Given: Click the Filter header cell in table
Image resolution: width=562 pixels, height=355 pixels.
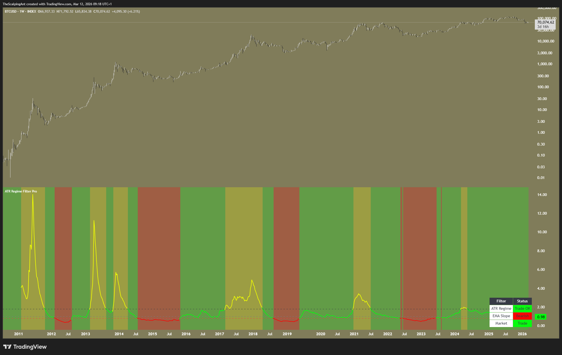Looking at the screenshot, I should (x=501, y=301).
